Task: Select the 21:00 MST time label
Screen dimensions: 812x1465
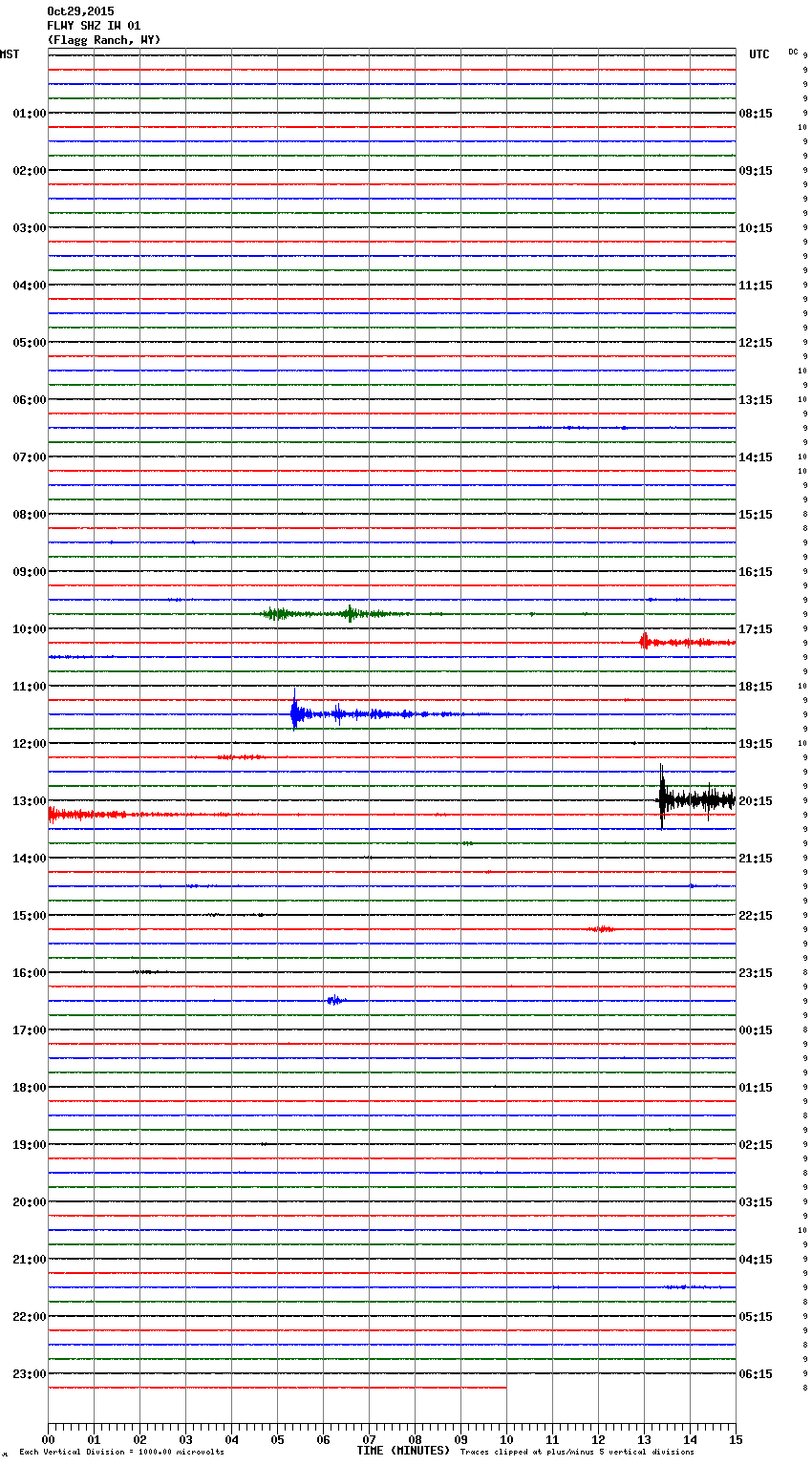Action: pos(29,1260)
